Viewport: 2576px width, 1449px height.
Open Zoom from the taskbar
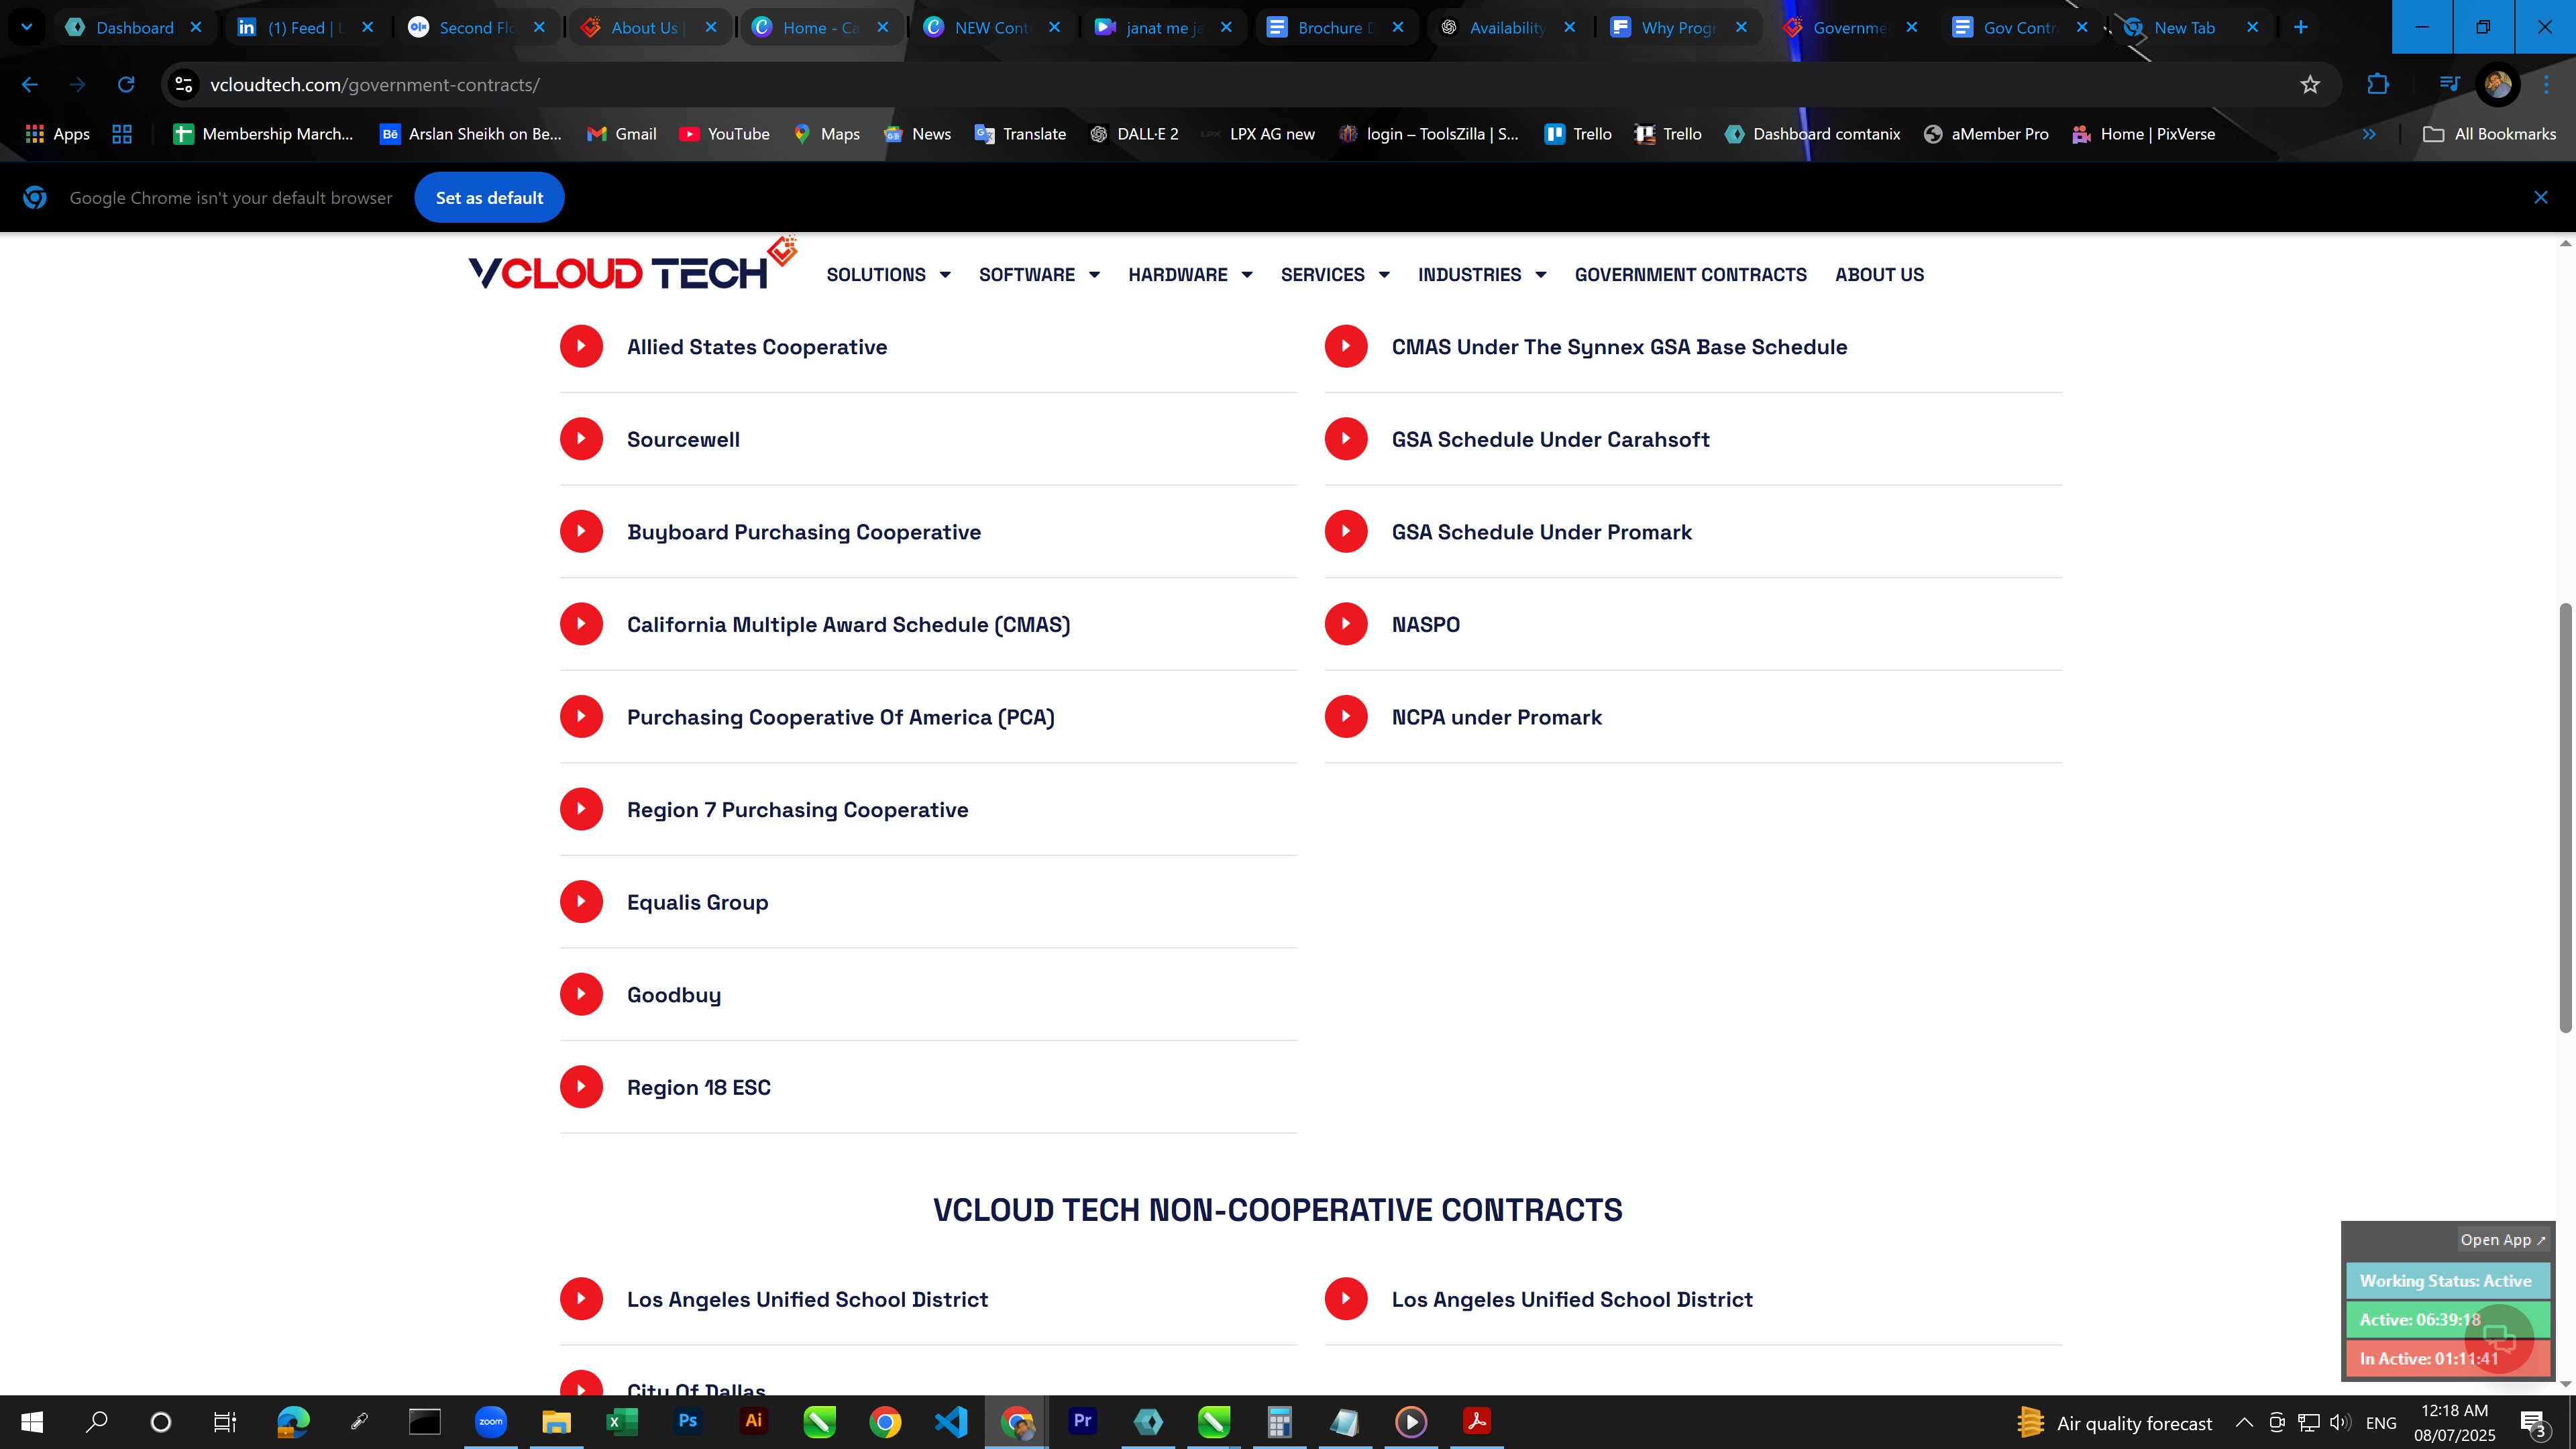[x=490, y=1421]
